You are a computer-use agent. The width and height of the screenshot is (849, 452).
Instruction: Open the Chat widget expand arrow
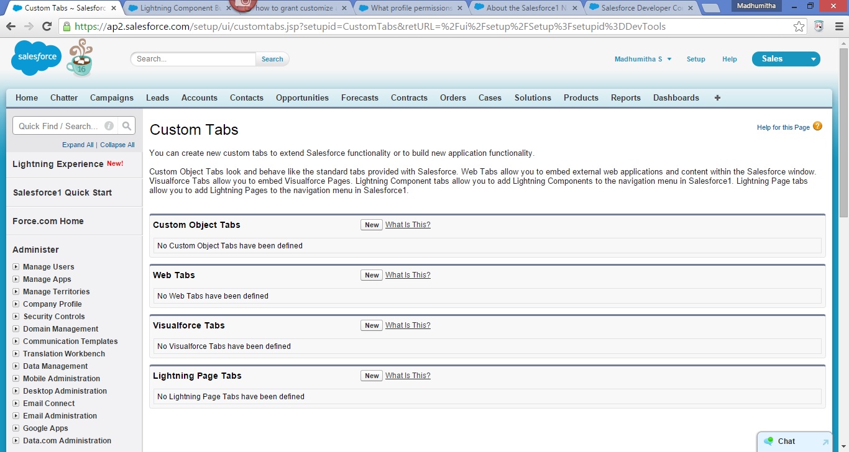point(825,442)
